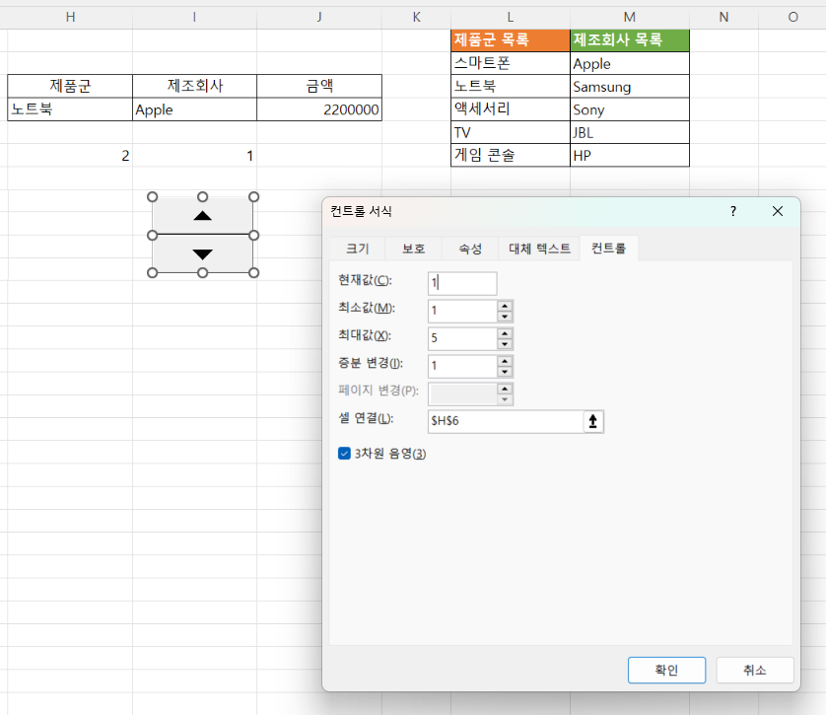Increase the 최대값 value with up arrow
826x715 pixels.
[x=505, y=333]
